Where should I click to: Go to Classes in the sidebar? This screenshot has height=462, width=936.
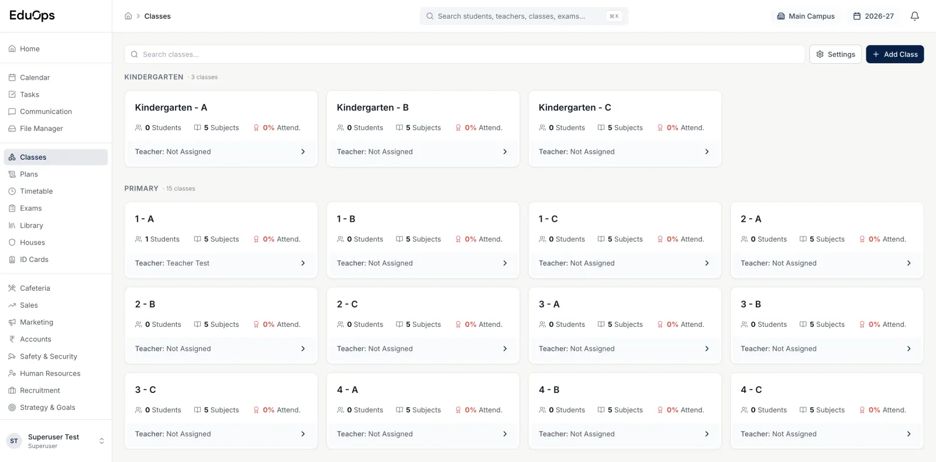click(x=56, y=157)
